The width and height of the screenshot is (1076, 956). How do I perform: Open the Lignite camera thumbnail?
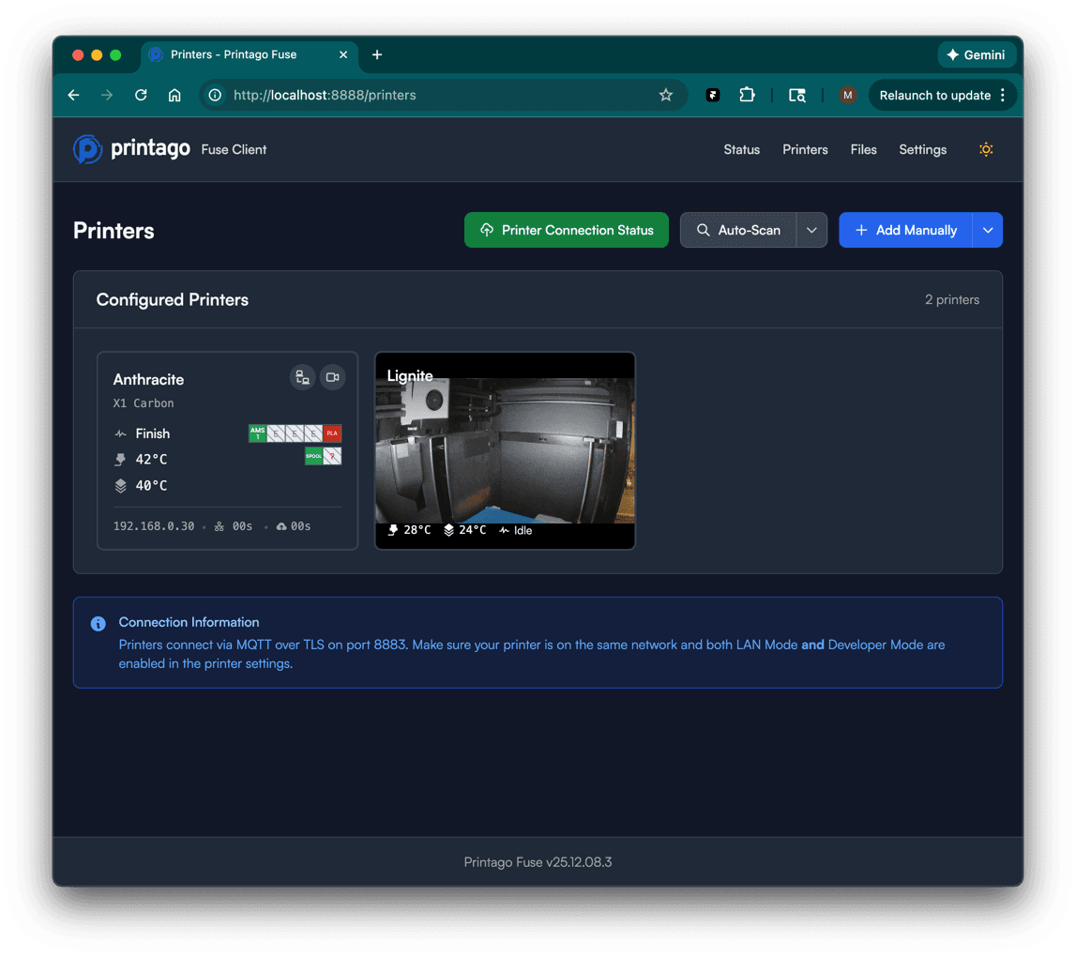(x=505, y=450)
